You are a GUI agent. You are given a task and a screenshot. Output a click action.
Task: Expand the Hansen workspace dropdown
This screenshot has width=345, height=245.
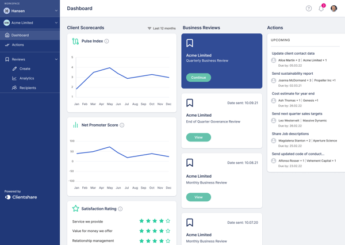[56, 10]
